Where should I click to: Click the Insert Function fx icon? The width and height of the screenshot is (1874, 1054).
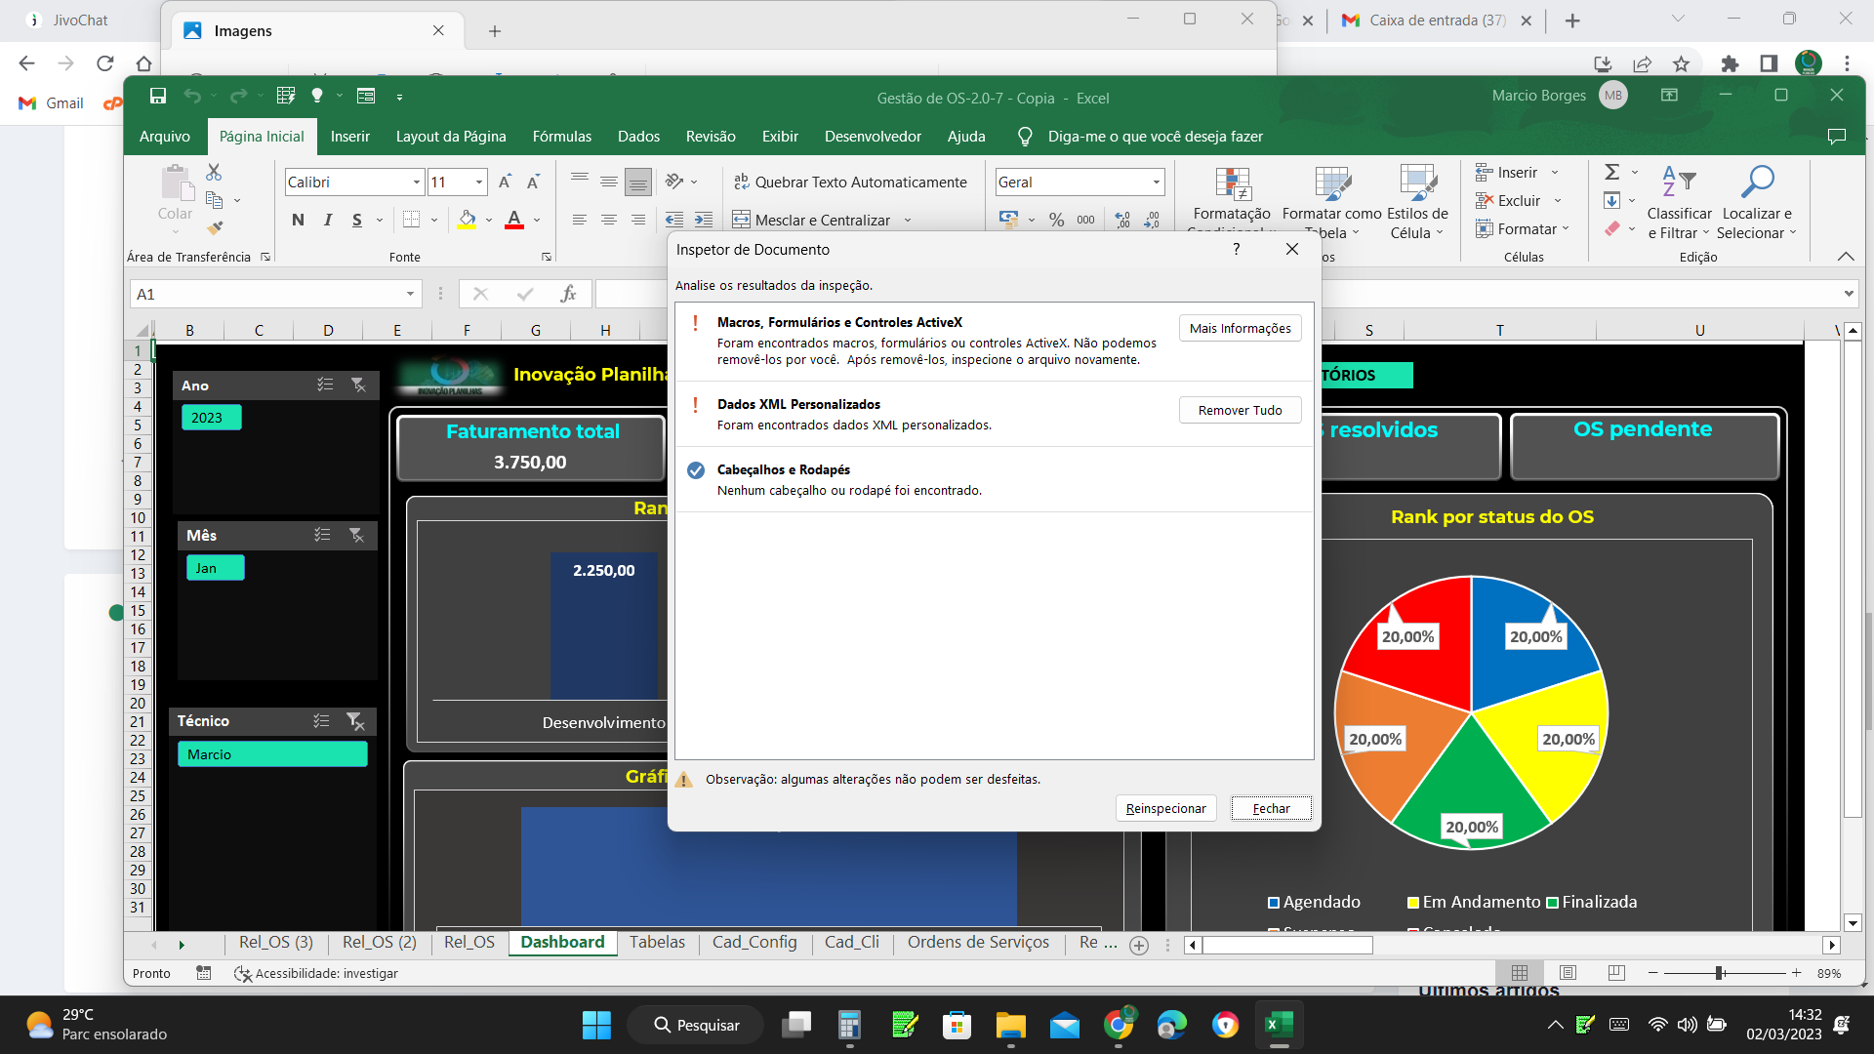pos(569,294)
